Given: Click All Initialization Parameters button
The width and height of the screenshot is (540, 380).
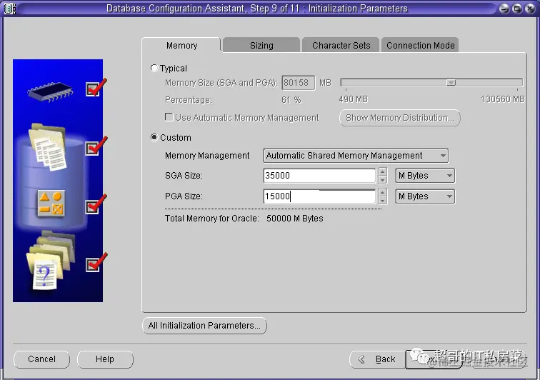Looking at the screenshot, I should tap(204, 326).
